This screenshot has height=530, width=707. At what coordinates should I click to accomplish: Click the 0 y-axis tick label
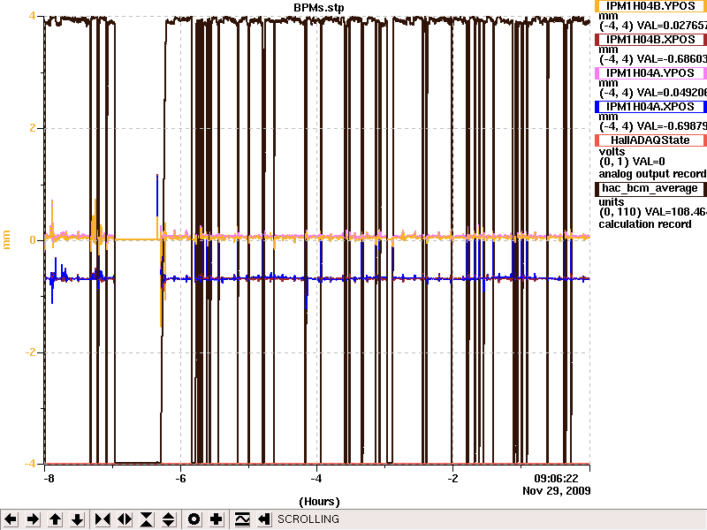pos(32,239)
